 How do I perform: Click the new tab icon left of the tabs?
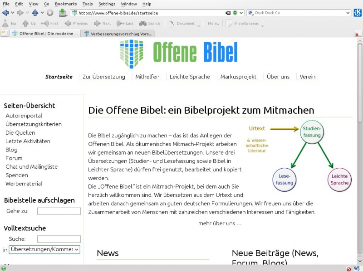(x=5, y=33)
